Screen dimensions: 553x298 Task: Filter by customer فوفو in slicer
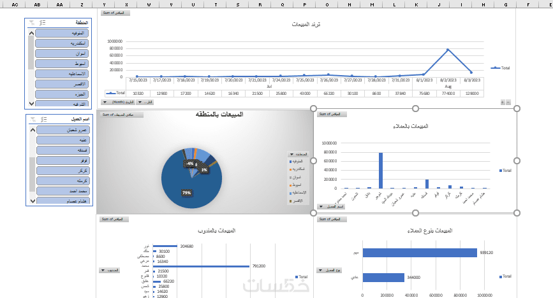click(63, 160)
